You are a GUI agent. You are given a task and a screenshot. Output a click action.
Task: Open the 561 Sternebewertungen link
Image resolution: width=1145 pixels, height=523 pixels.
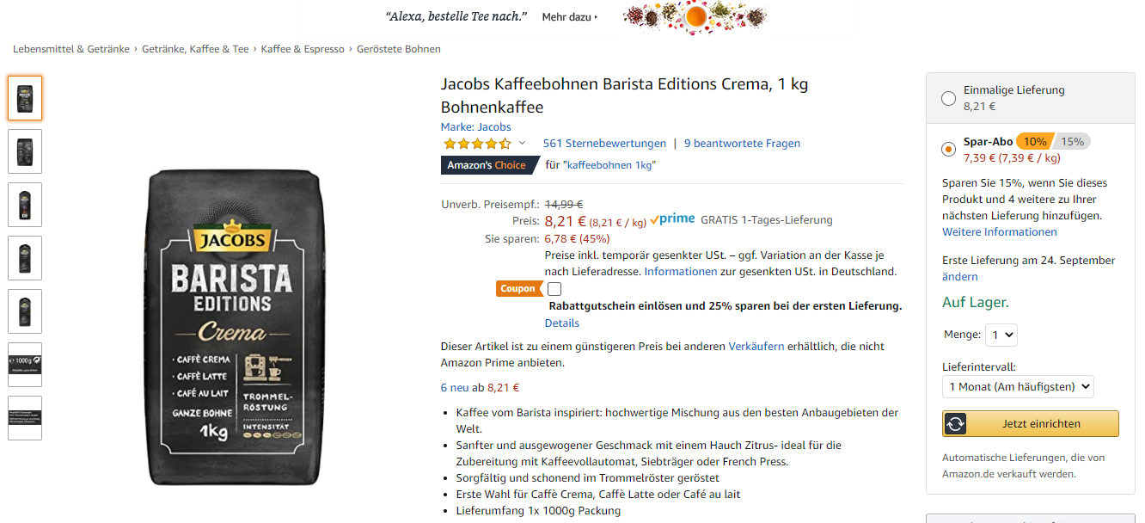tap(604, 144)
